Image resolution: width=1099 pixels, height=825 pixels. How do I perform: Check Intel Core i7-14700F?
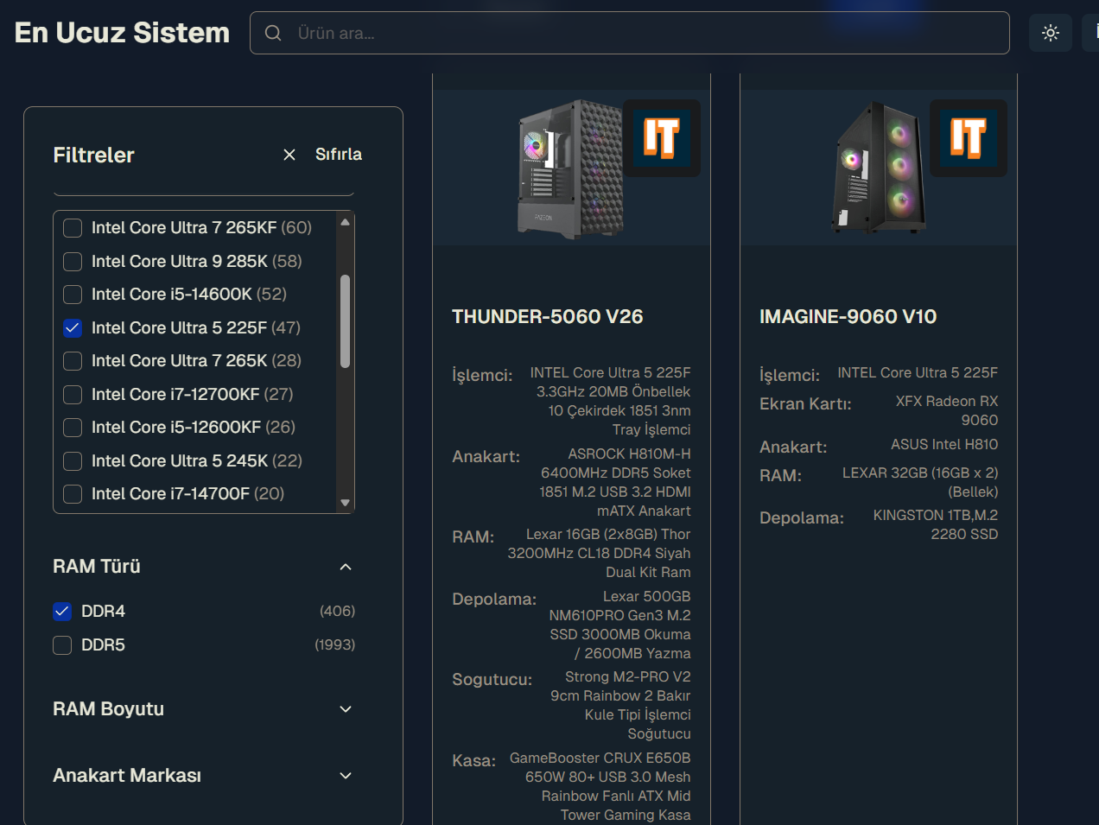coord(73,494)
